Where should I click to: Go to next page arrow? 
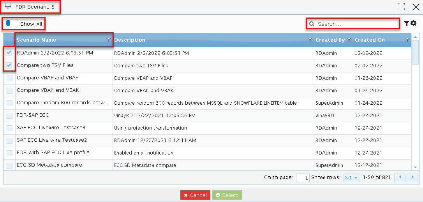412,177
